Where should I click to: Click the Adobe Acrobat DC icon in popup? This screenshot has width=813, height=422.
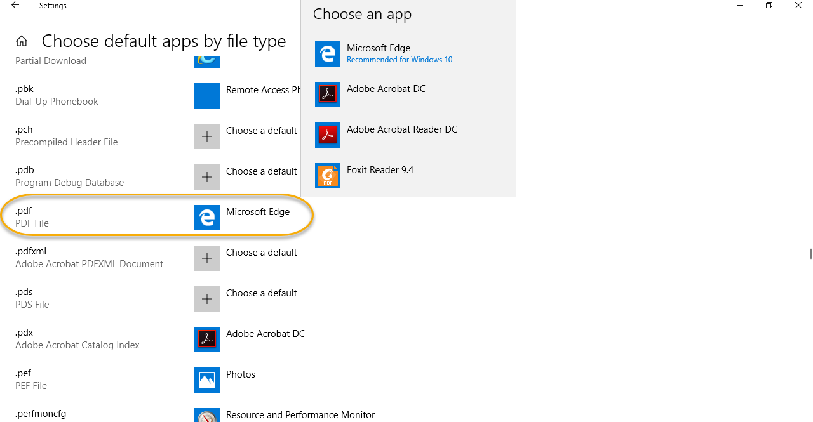[x=328, y=95]
